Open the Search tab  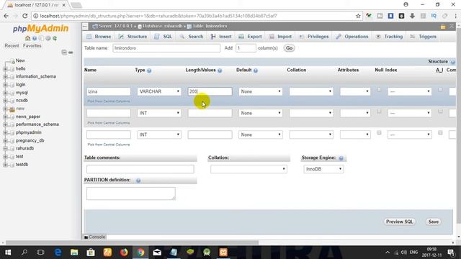coord(192,37)
